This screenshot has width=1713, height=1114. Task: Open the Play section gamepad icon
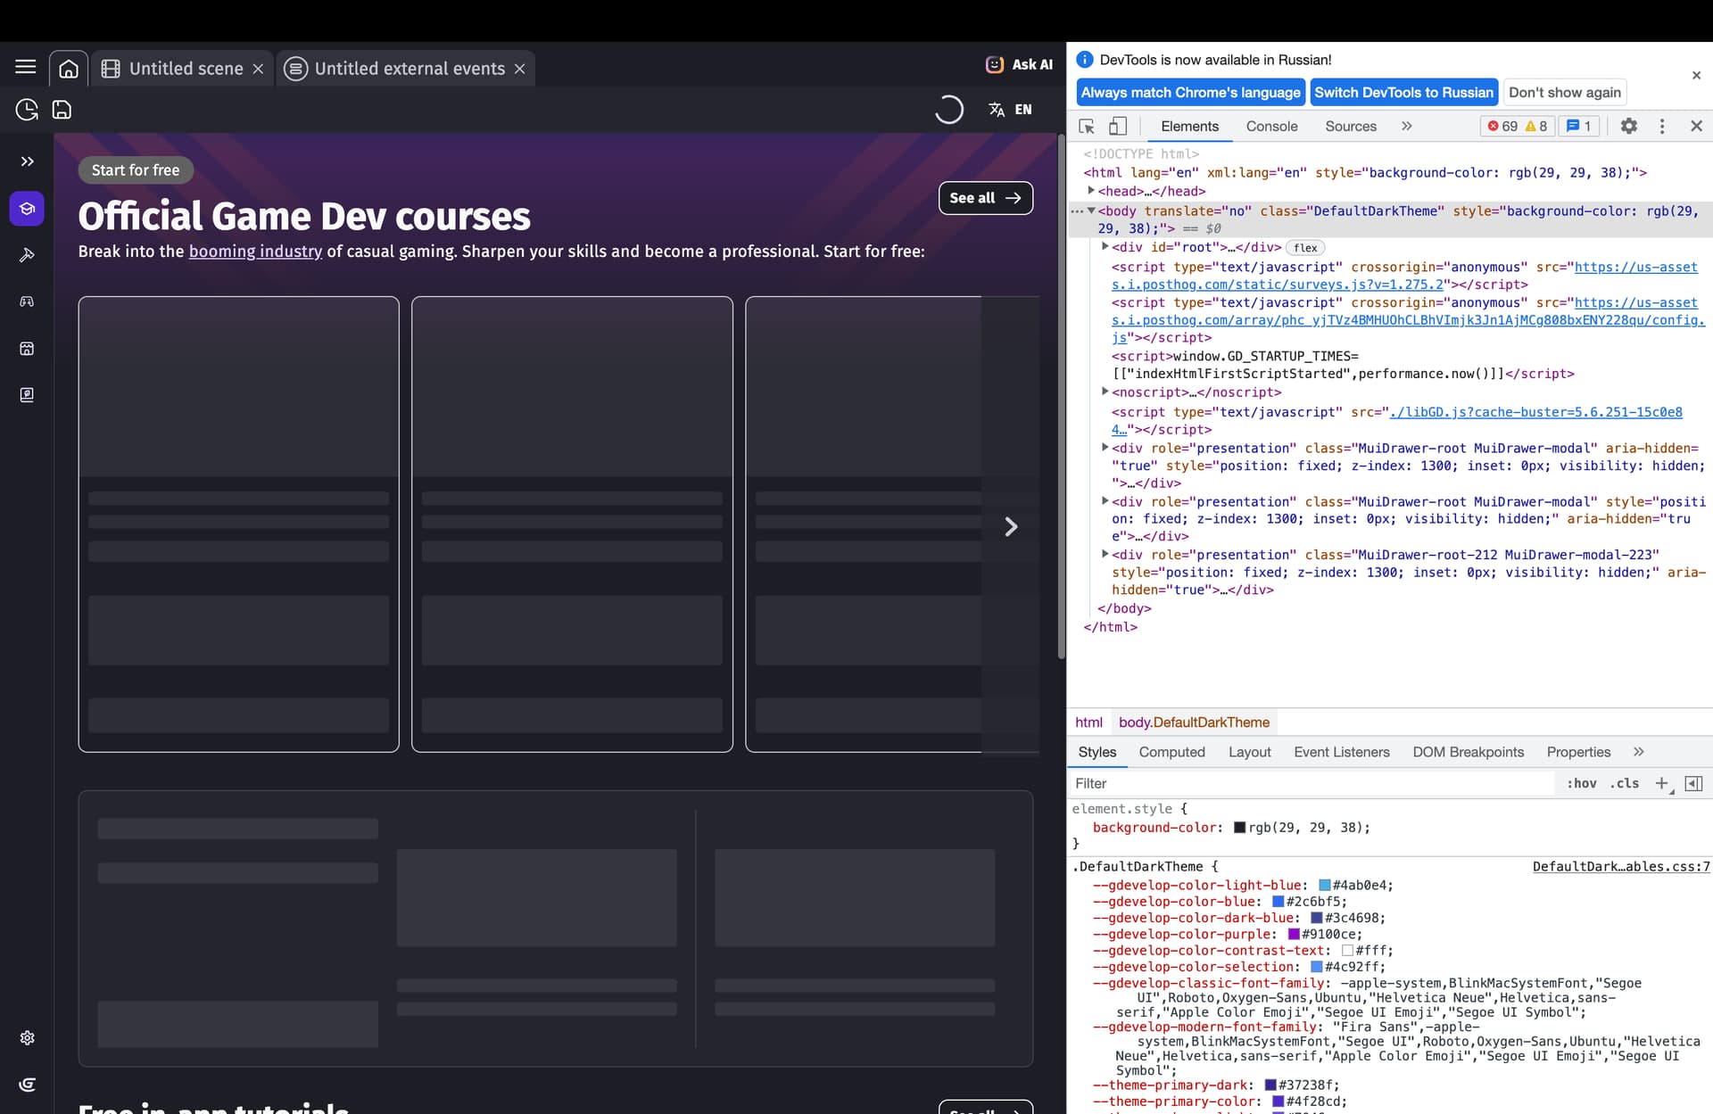(28, 302)
